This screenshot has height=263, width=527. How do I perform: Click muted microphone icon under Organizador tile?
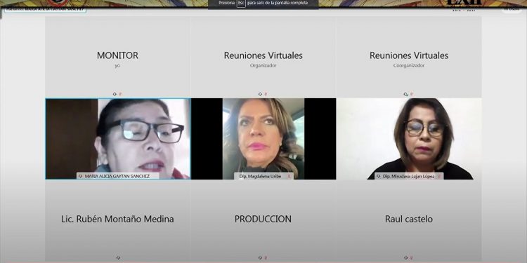266,94
